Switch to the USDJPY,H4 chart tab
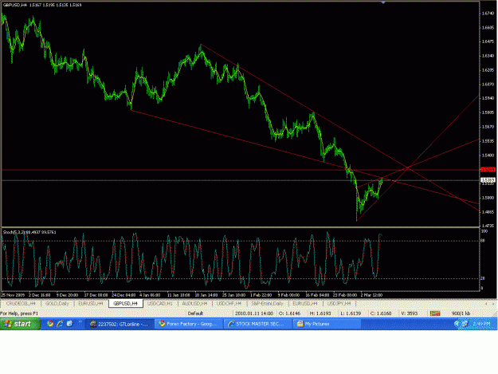This screenshot has height=374, width=498. [339, 304]
